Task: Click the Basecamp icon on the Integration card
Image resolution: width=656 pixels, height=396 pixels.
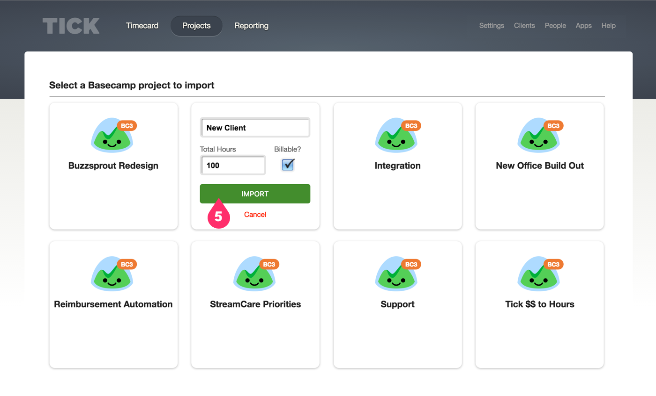Action: point(396,136)
